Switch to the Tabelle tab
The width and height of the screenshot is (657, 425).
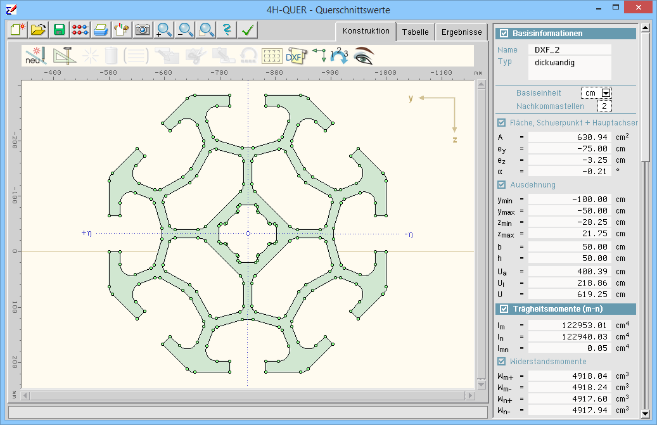coord(415,32)
